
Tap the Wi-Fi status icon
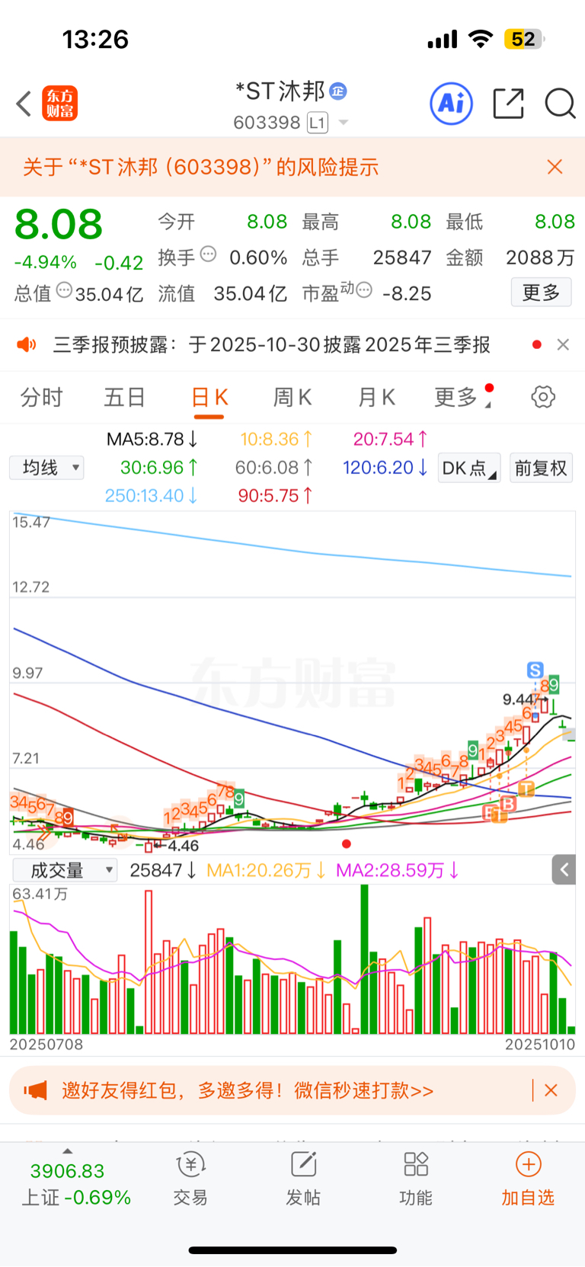481,39
